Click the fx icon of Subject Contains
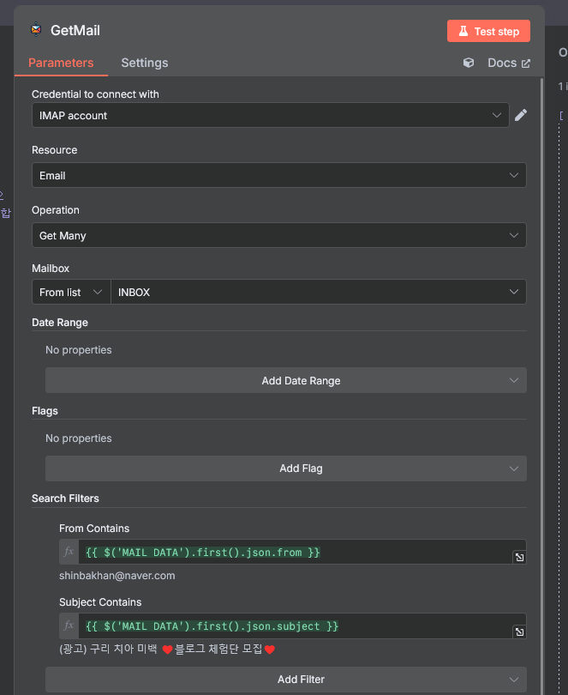Viewport: 568px width, 695px height. [x=69, y=625]
